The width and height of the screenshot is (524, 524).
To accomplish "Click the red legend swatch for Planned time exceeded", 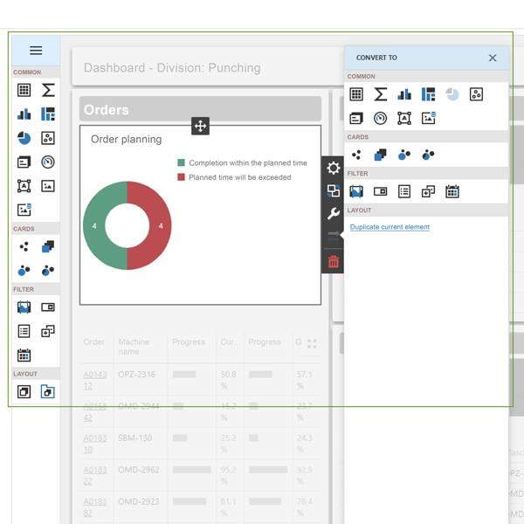I will tap(181, 177).
